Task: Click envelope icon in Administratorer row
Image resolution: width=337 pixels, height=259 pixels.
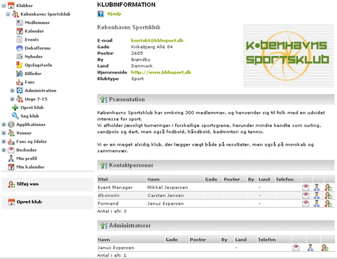Action: coord(295,248)
